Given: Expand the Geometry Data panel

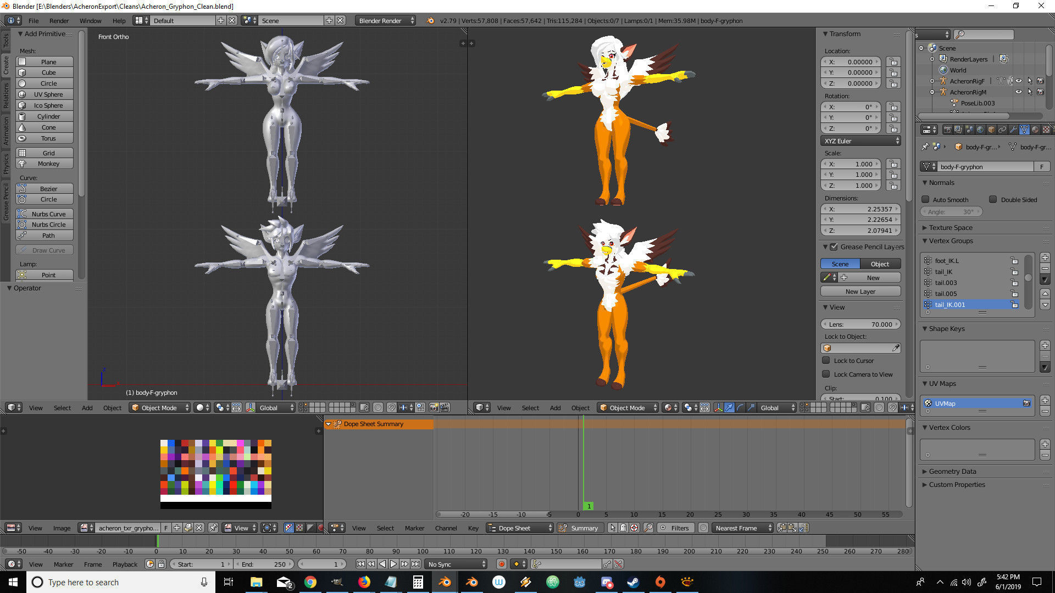Looking at the screenshot, I should 925,471.
